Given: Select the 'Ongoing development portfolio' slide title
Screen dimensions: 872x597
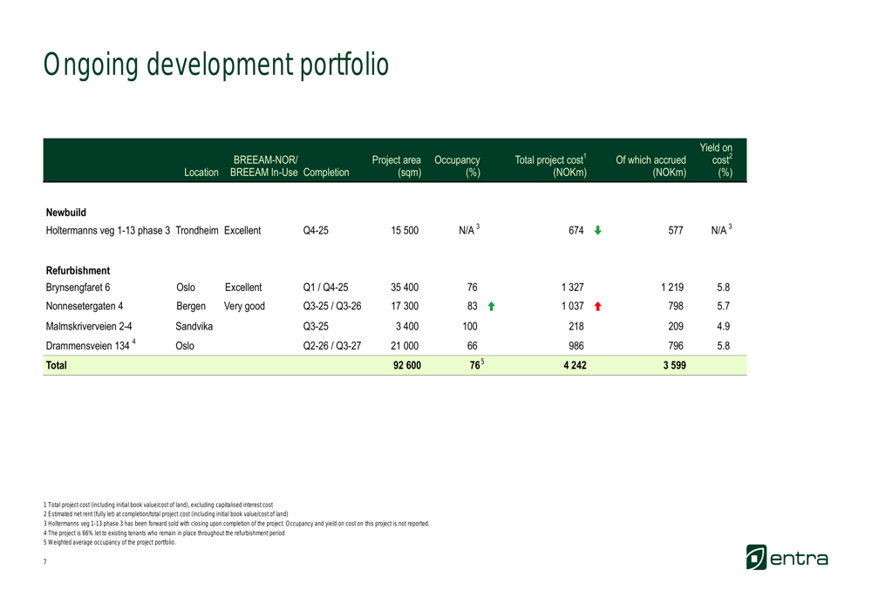Looking at the screenshot, I should tap(216, 65).
